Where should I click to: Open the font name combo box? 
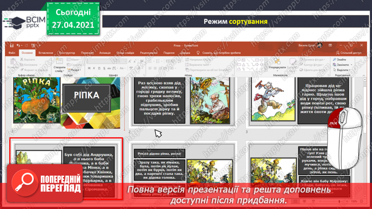point(101,61)
